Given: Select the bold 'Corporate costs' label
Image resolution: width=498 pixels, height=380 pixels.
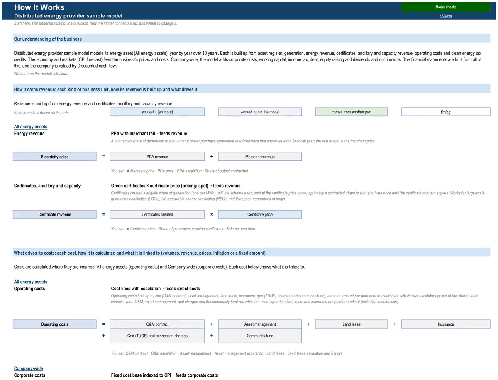Looking at the screenshot, I should (29, 375).
